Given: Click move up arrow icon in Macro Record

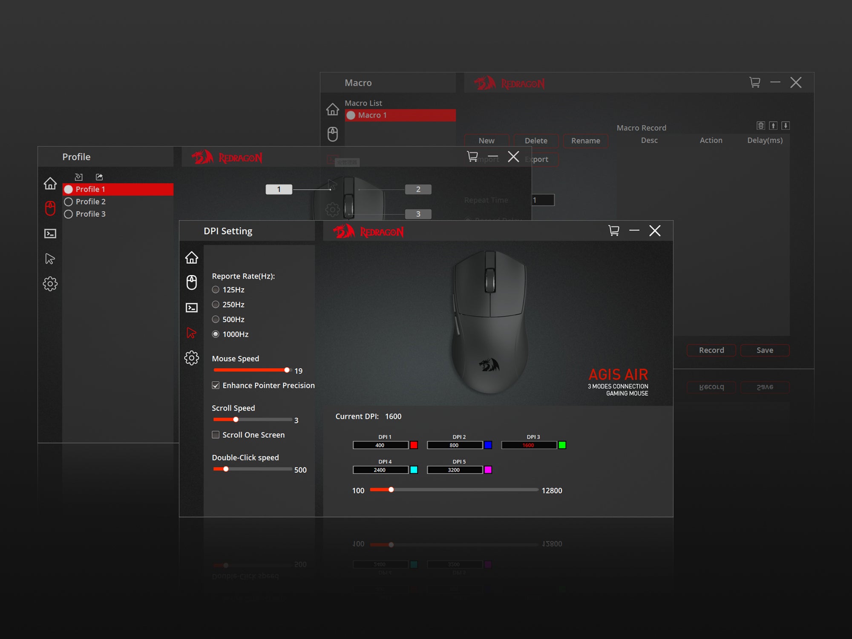Looking at the screenshot, I should click(774, 125).
